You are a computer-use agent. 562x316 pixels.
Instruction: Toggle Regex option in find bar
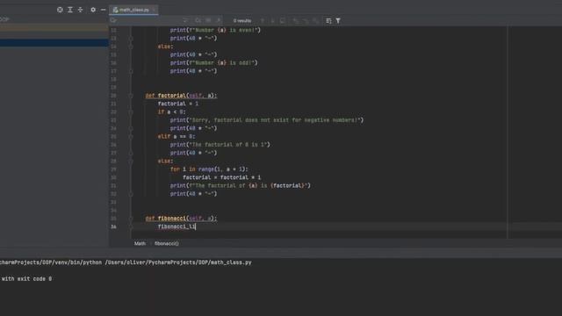(219, 20)
